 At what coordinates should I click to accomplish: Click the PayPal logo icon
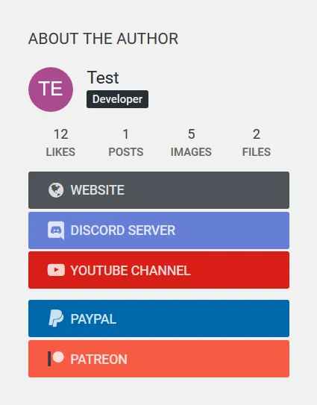[x=56, y=318]
